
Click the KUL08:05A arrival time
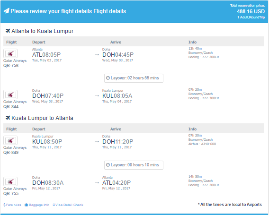point(117,96)
